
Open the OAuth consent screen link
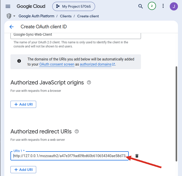(x=57, y=64)
